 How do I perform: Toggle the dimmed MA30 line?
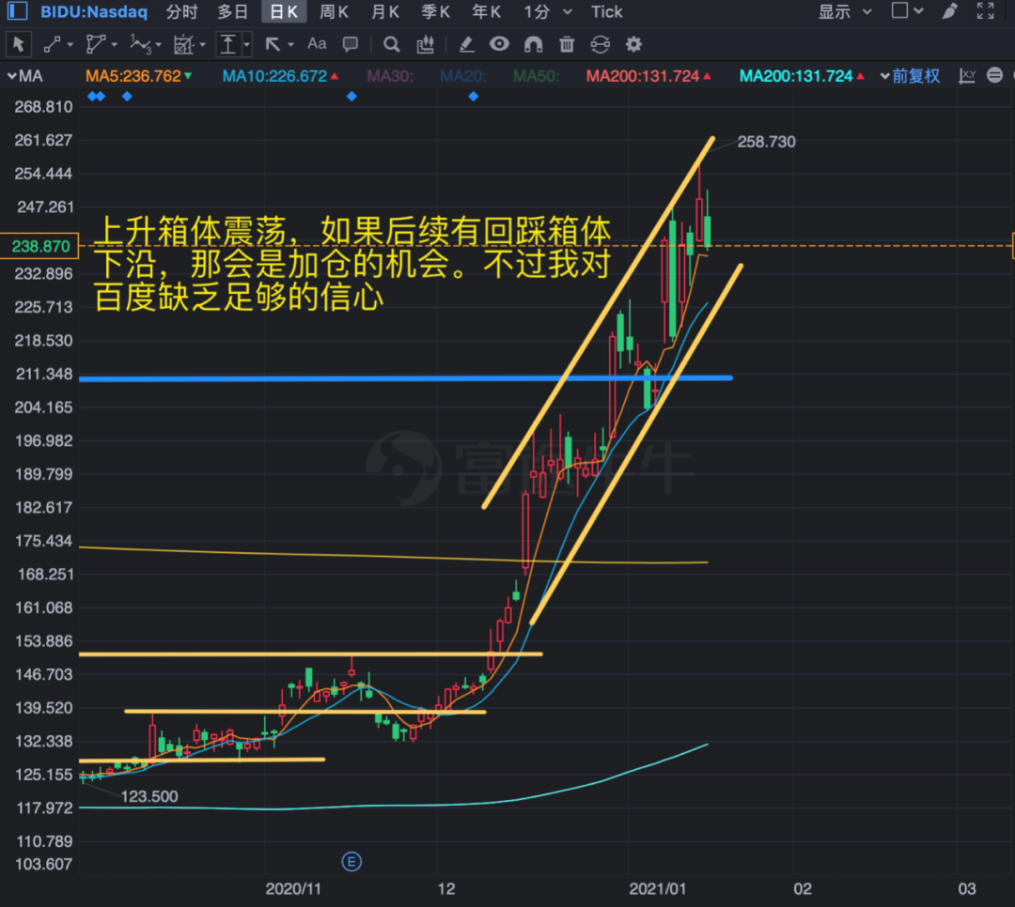[390, 76]
